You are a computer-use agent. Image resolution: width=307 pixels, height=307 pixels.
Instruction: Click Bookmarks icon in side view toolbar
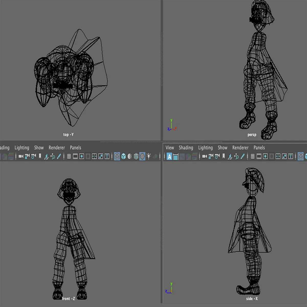[223, 156]
